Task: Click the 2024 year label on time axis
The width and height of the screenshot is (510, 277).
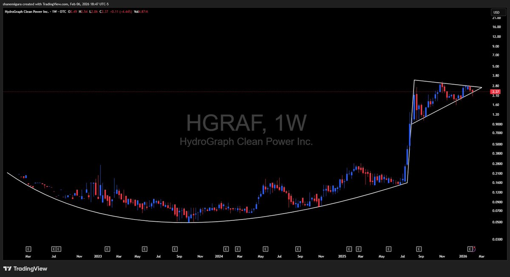Action: (219, 257)
